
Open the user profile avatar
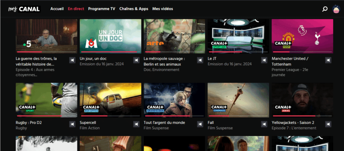336,9
